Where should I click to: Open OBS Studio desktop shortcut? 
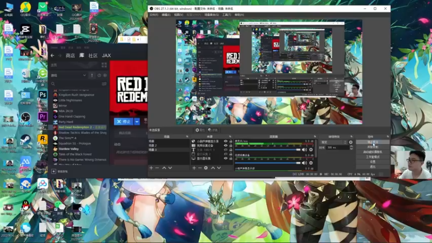25,117
